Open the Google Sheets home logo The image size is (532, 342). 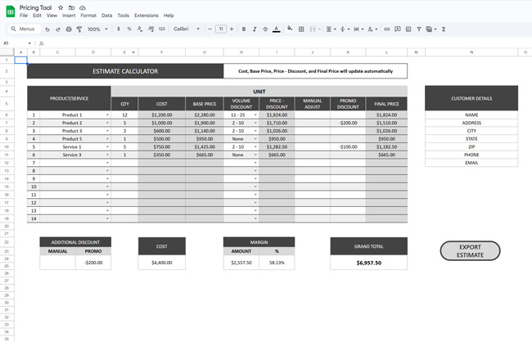(x=11, y=11)
